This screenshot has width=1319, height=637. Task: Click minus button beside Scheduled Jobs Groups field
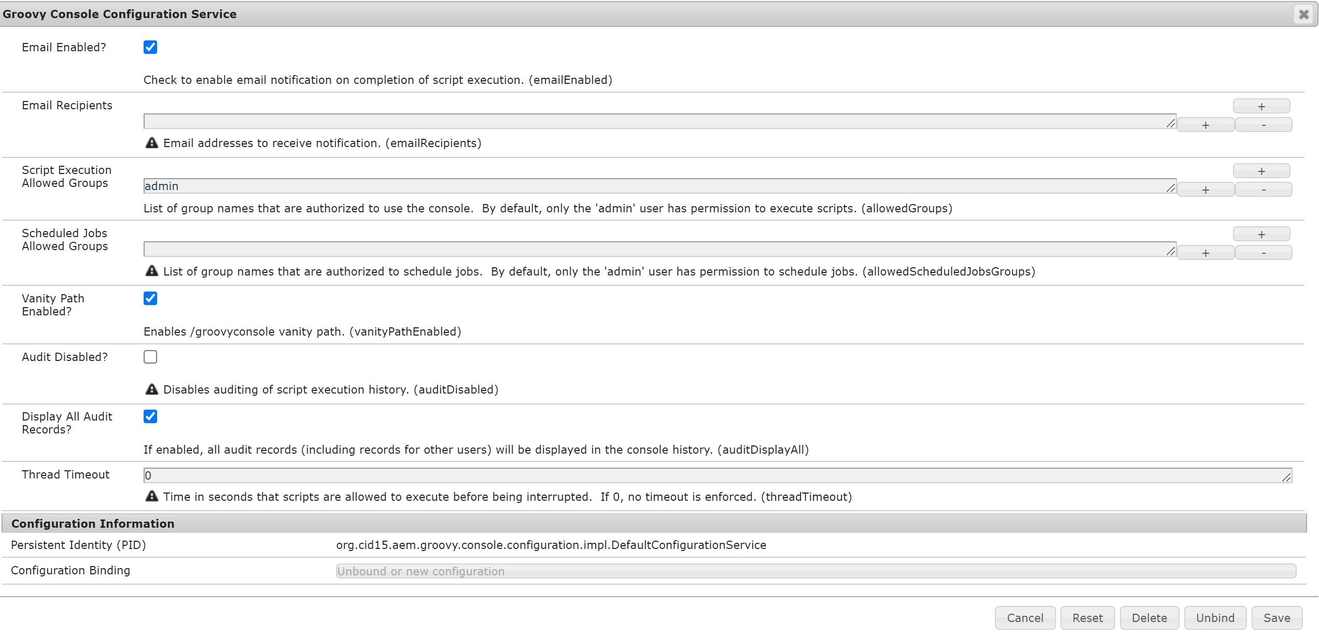[x=1263, y=253]
